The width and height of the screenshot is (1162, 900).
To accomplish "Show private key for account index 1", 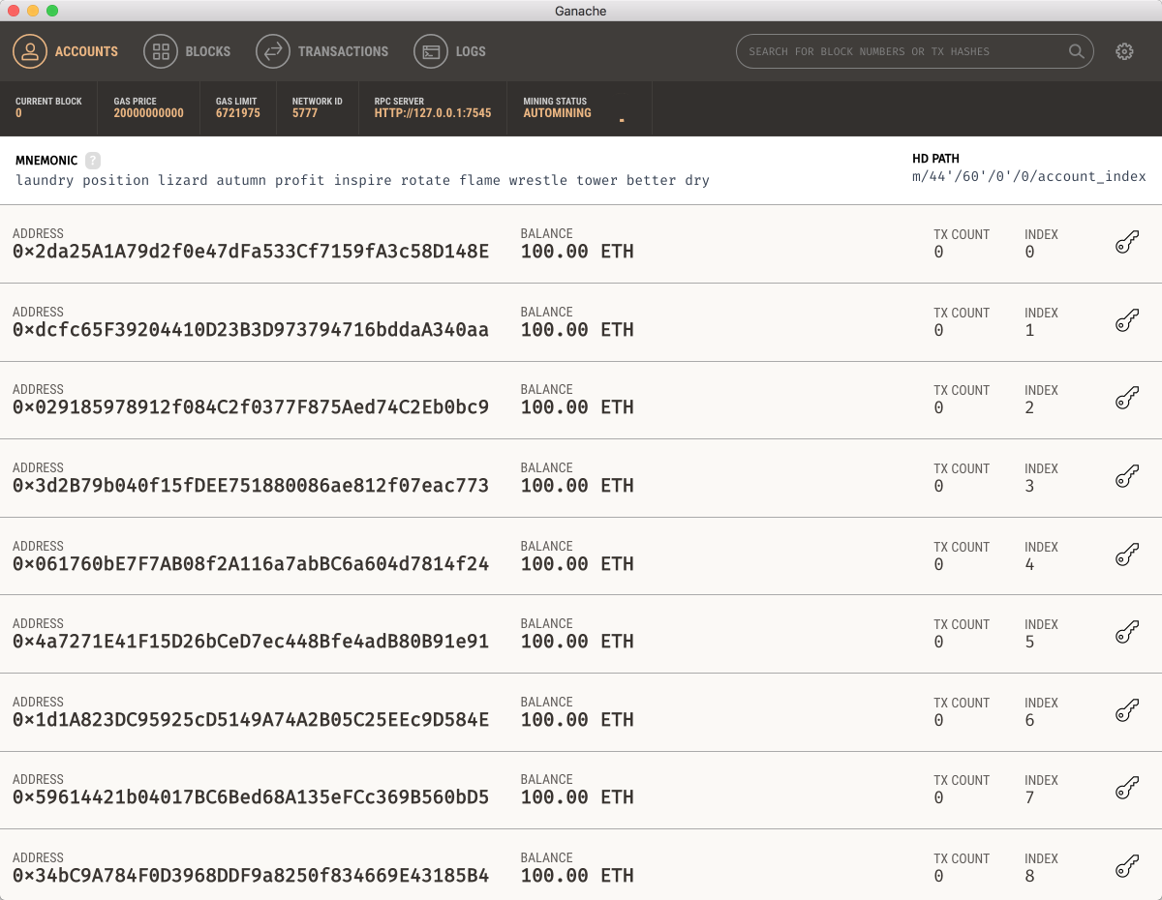I will tap(1126, 321).
